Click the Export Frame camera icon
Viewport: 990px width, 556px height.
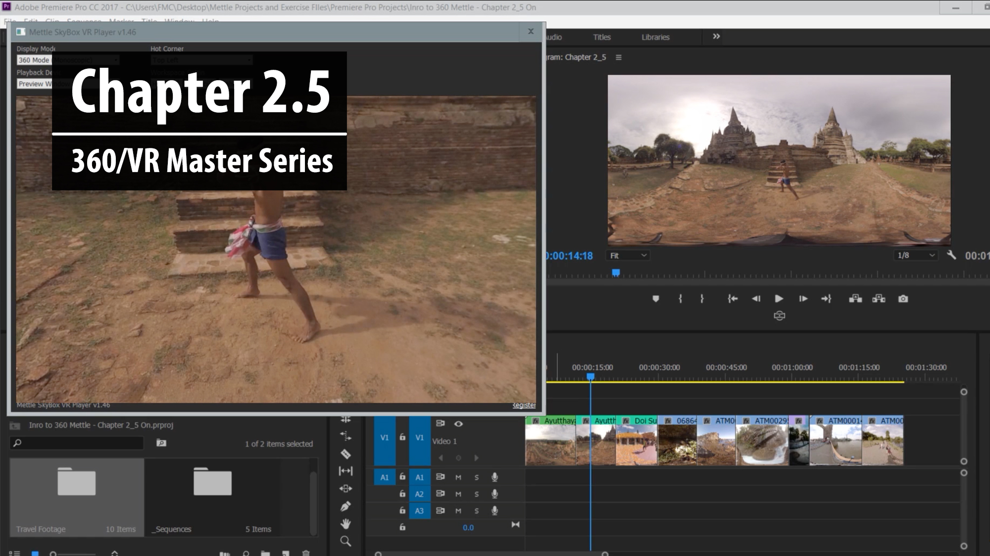(x=903, y=299)
